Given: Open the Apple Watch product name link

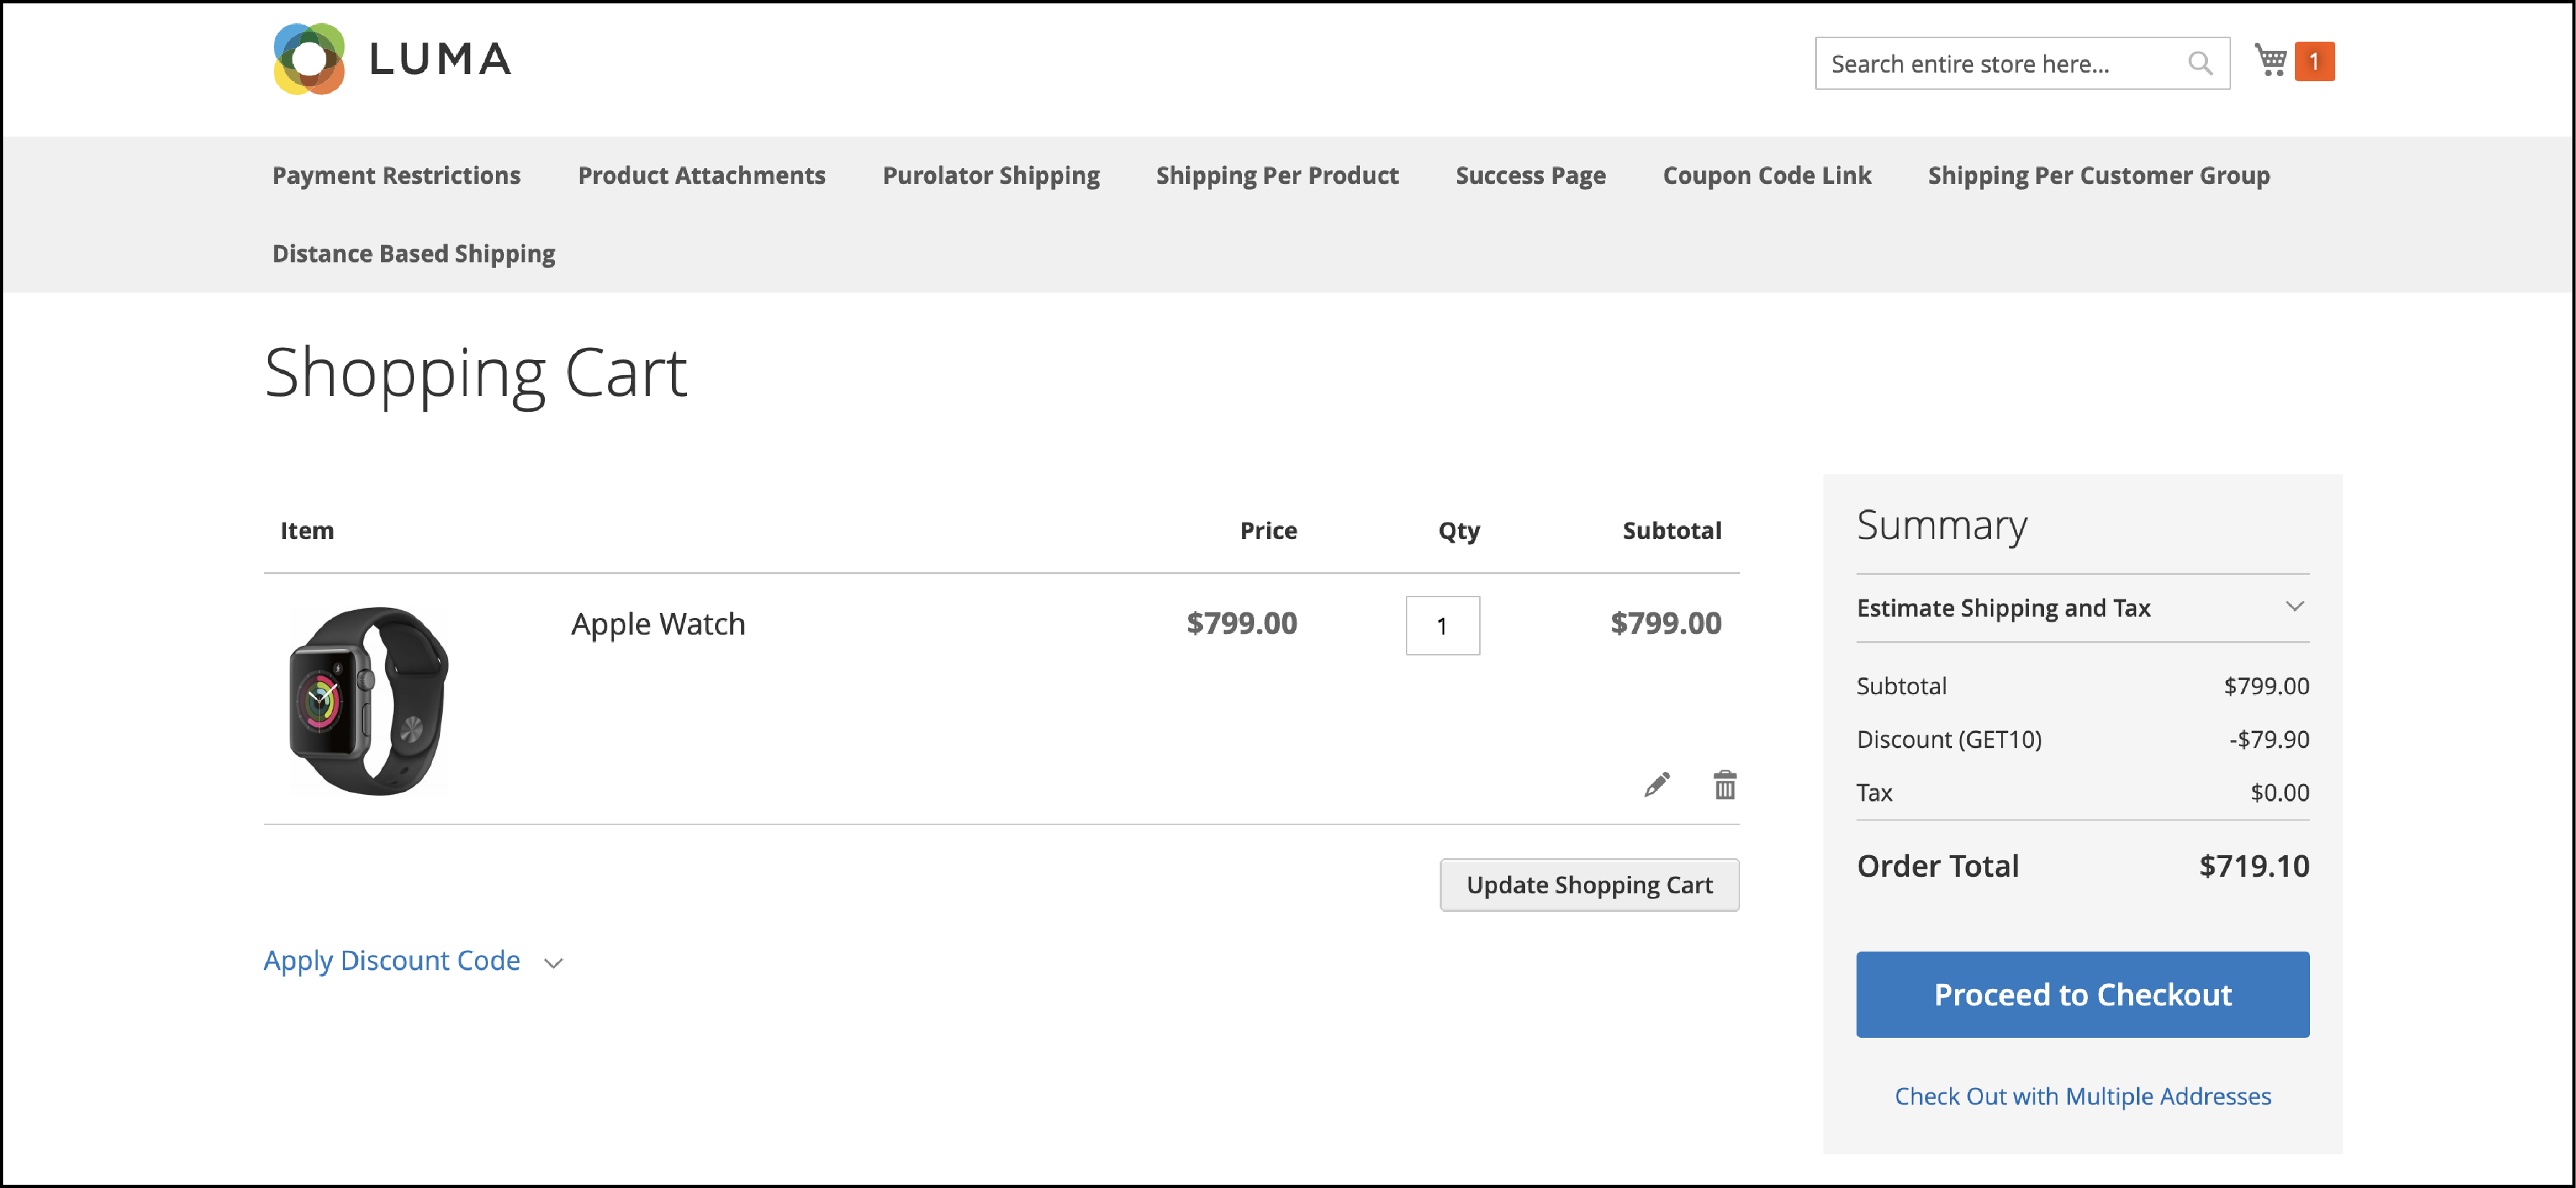Looking at the screenshot, I should 658,624.
